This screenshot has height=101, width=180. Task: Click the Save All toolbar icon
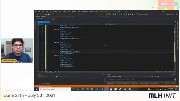tap(50, 14)
